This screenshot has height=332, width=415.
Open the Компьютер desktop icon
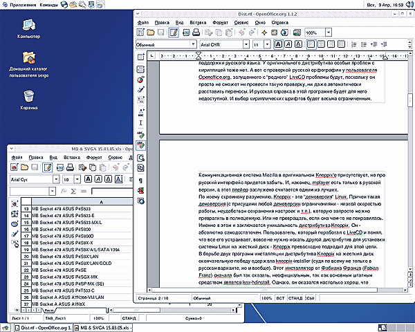[28, 29]
